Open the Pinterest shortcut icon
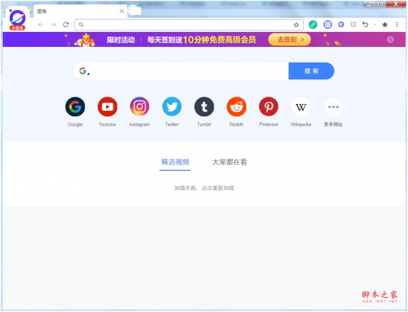This screenshot has width=408, height=312. (x=269, y=107)
